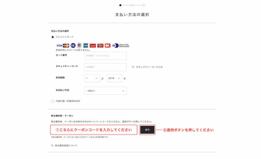Click the VISA card logo
This screenshot has height=159, width=261.
[x=59, y=46]
